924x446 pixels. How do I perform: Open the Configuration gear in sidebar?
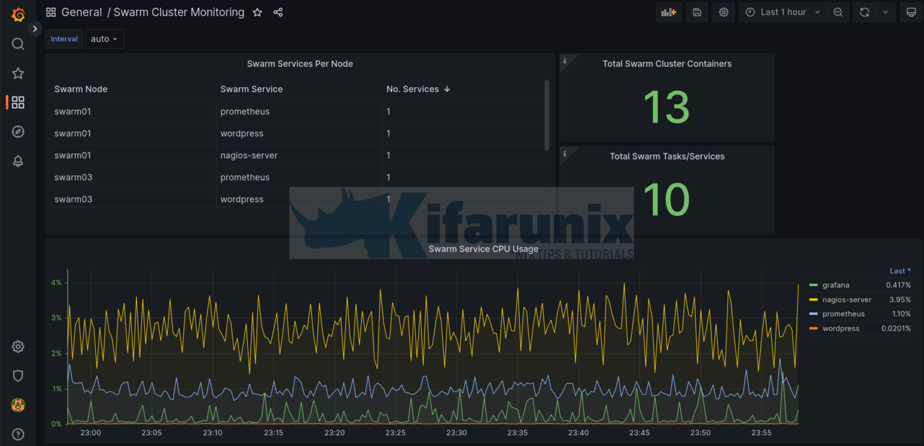pos(18,347)
